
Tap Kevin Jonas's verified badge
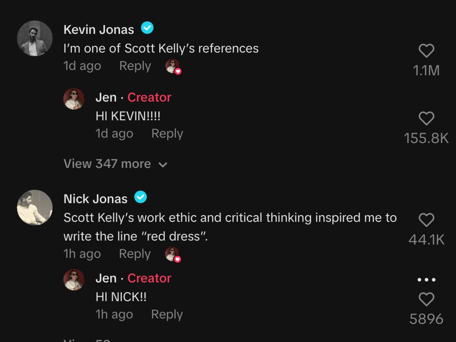tap(147, 28)
